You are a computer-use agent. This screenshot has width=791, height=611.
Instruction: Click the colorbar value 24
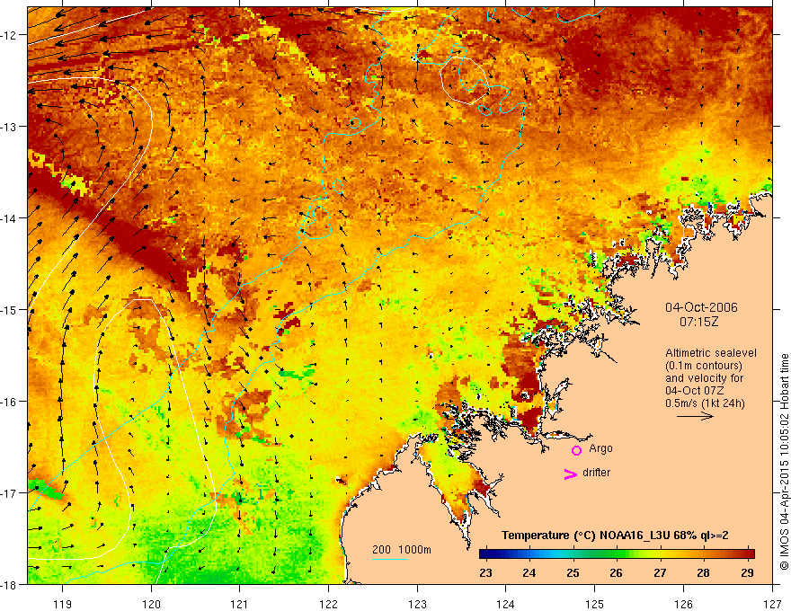[529, 572]
